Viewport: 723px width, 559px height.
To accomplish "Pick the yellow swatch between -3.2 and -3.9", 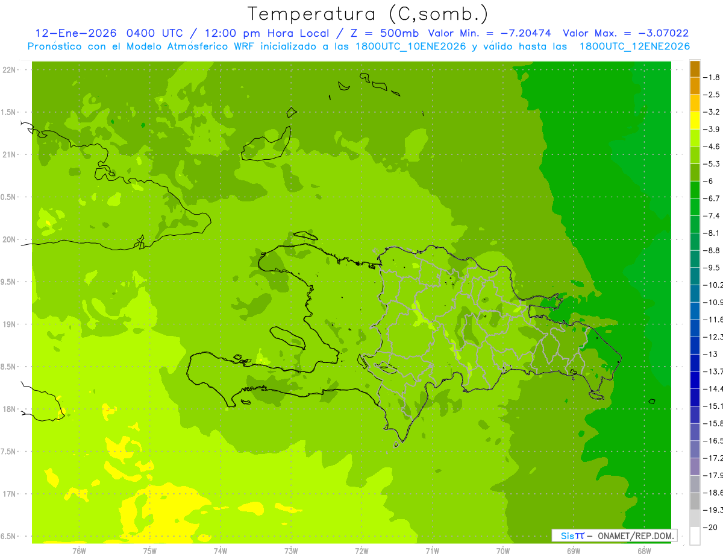I will 695,121.
